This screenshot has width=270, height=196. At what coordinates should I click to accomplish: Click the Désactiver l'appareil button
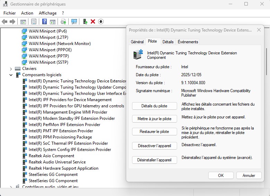(155, 146)
